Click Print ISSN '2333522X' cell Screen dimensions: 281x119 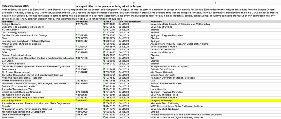click(90, 81)
